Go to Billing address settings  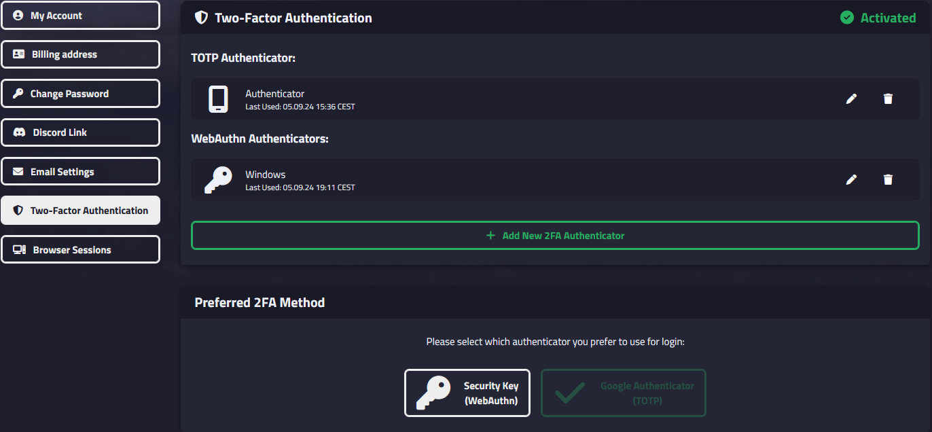[x=80, y=54]
